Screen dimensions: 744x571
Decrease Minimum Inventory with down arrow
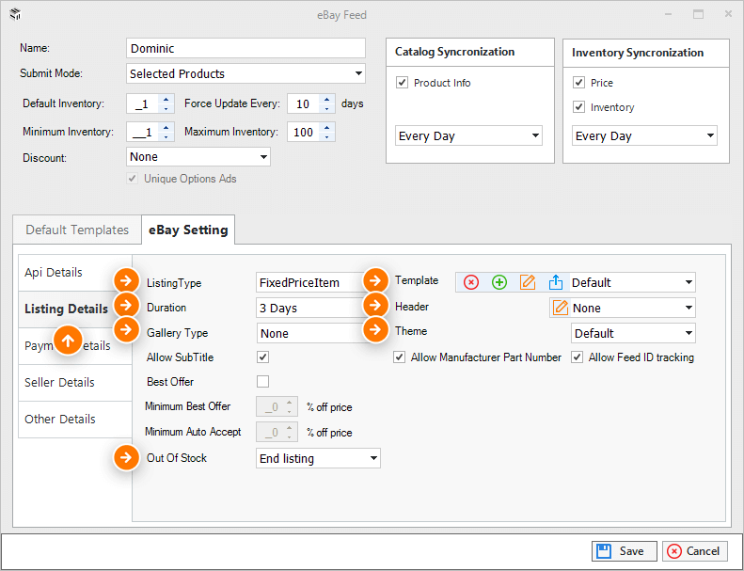(166, 136)
